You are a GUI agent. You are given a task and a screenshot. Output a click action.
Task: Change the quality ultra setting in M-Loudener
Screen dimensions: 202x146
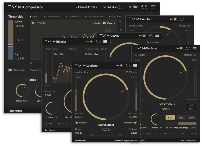pos(85,72)
